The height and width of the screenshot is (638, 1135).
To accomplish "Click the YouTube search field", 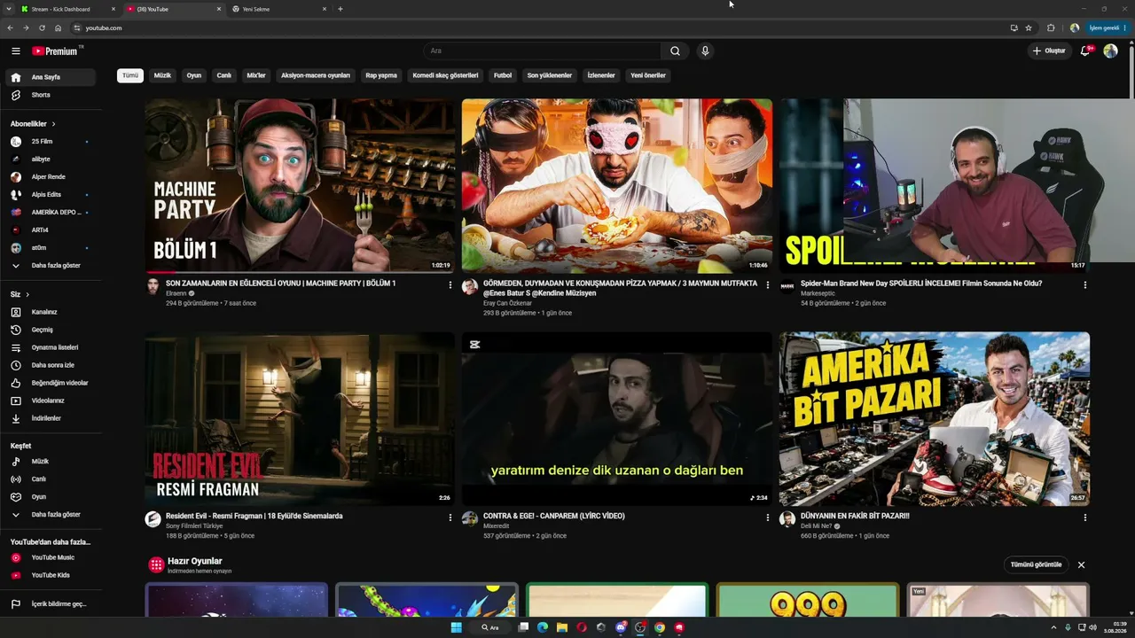I will point(543,51).
